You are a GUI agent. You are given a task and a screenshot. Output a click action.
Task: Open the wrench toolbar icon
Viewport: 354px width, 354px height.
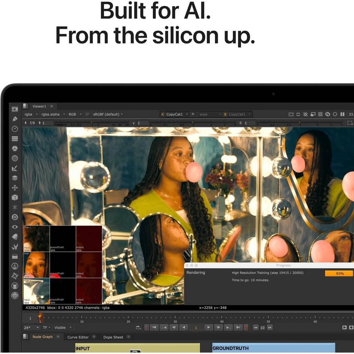tap(15, 246)
